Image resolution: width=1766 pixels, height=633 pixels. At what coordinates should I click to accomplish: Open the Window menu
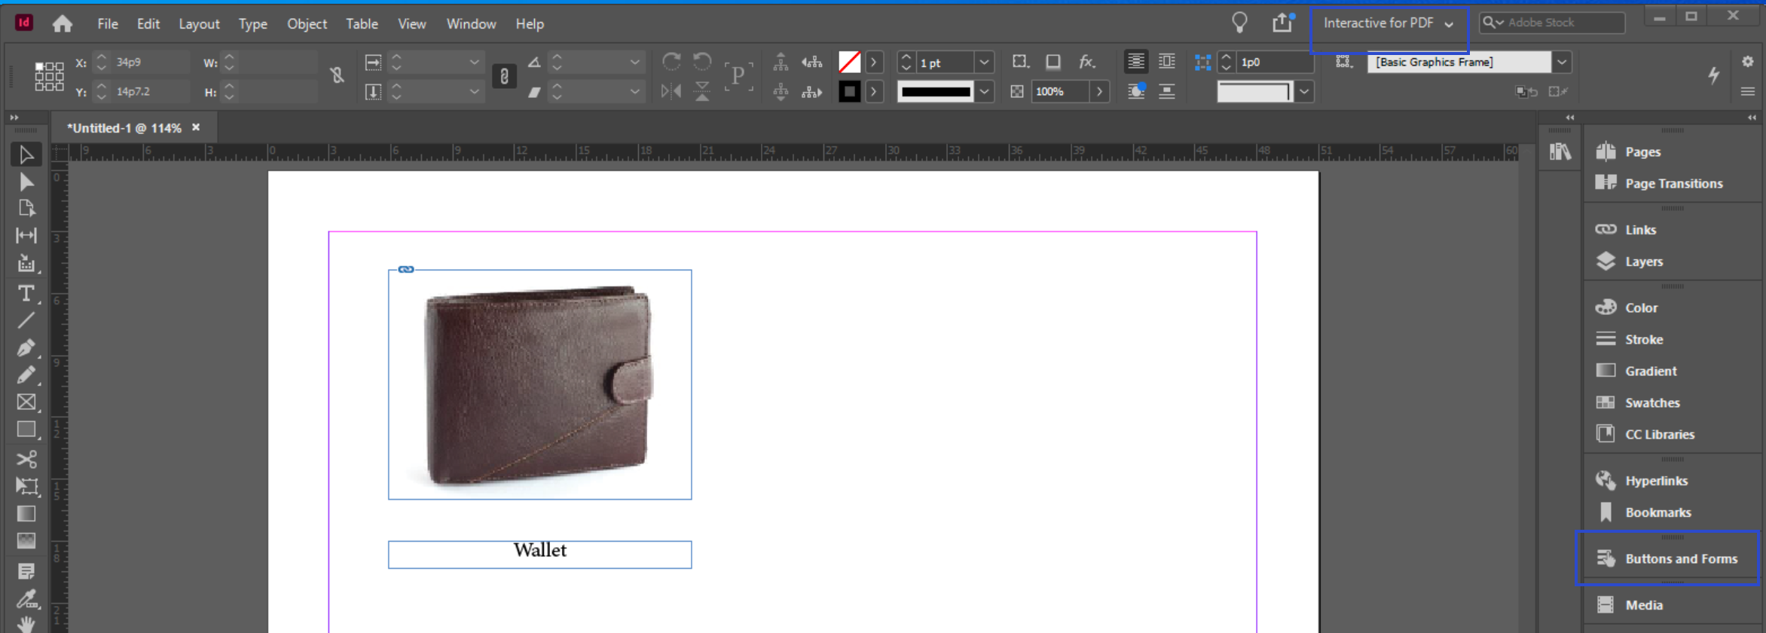click(471, 24)
